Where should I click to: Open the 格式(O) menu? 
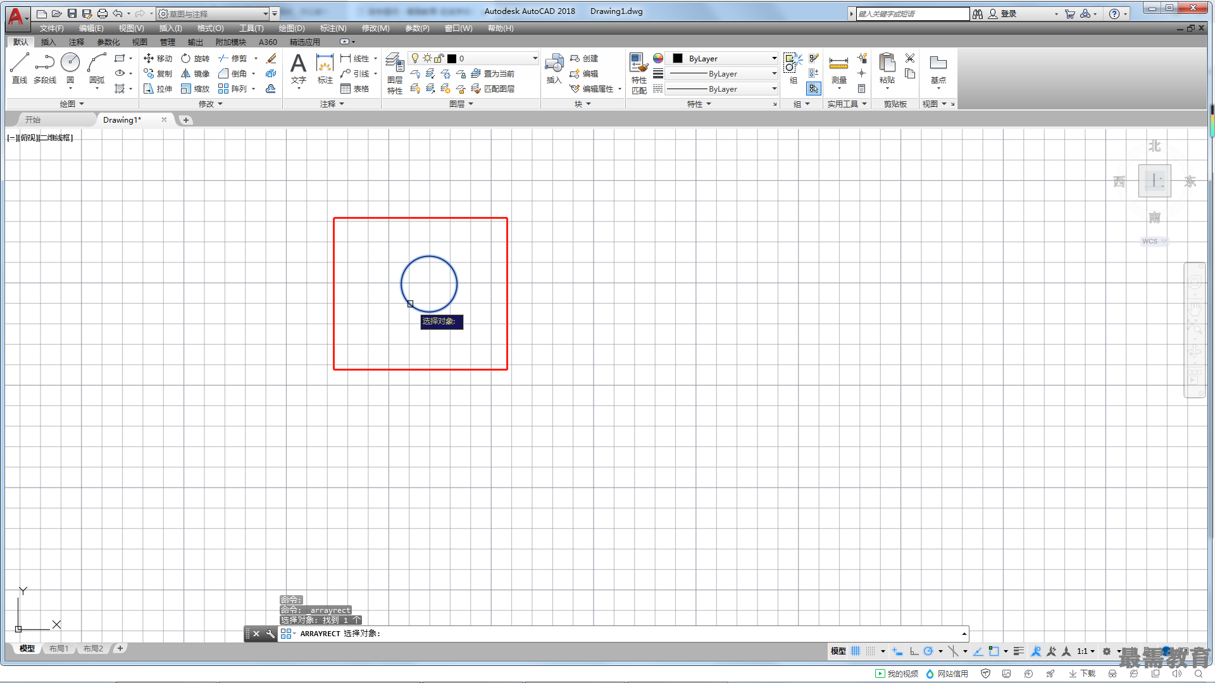click(210, 28)
